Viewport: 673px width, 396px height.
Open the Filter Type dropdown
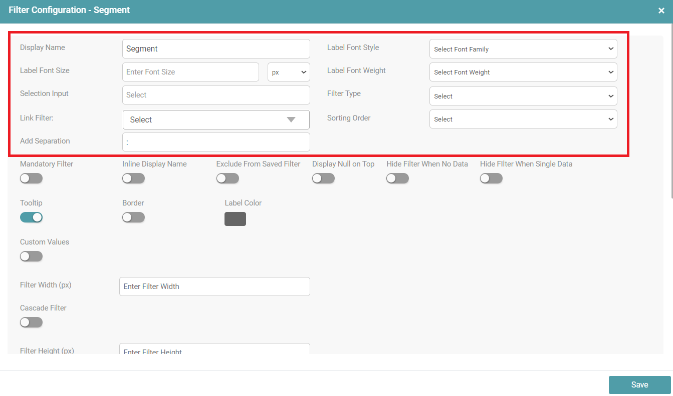click(x=523, y=96)
